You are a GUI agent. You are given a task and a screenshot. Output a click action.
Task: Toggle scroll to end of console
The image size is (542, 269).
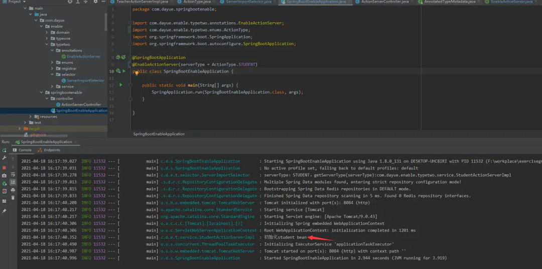pos(13,182)
